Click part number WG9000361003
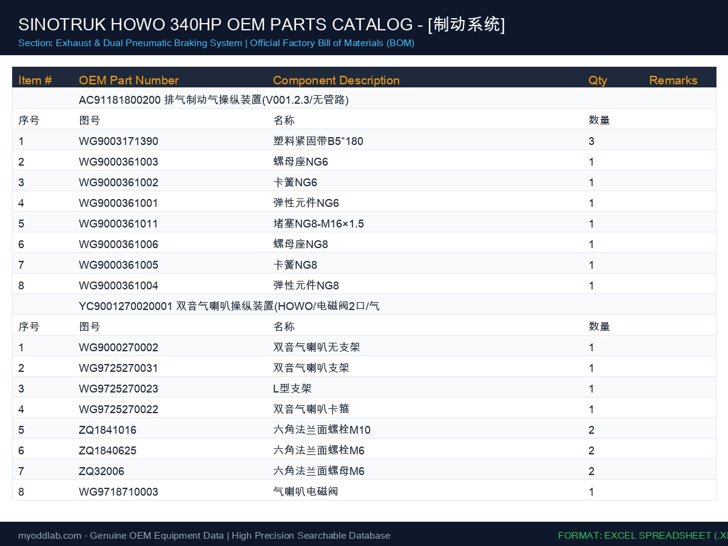Image resolution: width=728 pixels, height=546 pixels. pos(118,162)
